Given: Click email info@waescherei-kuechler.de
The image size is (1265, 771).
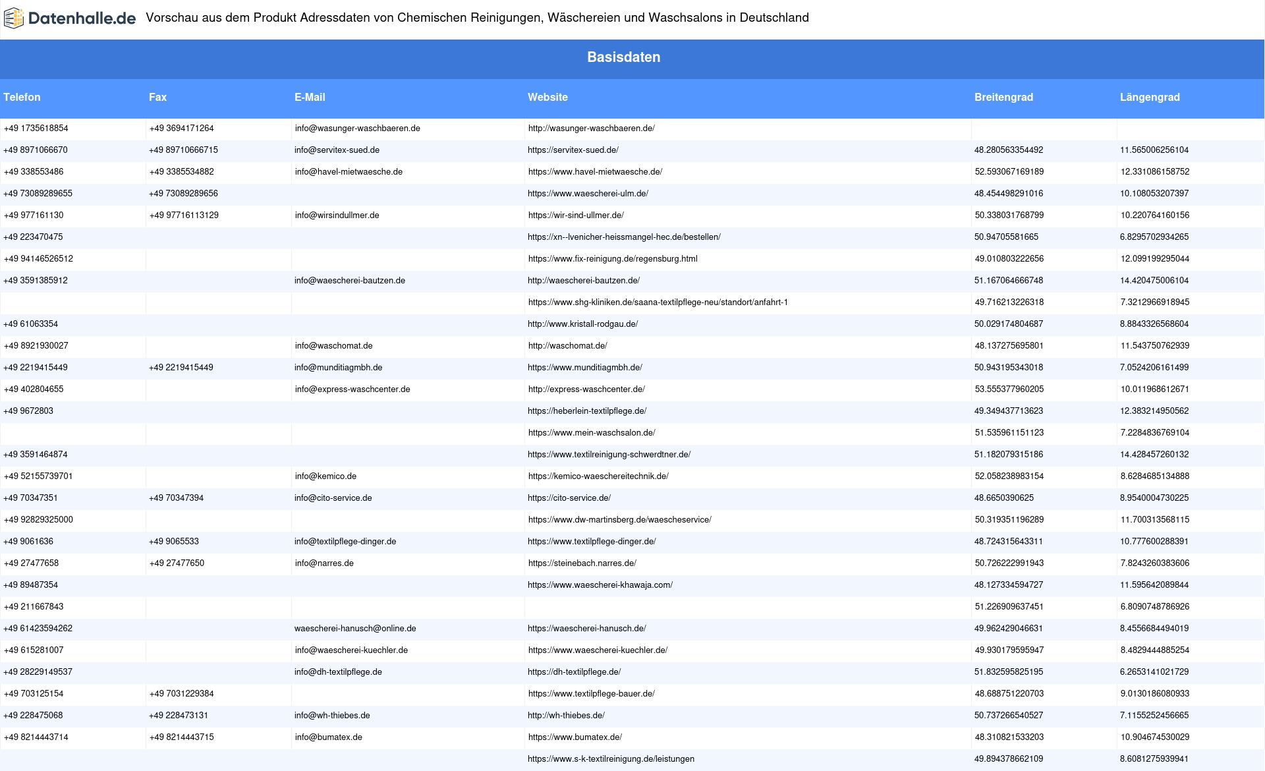Looking at the screenshot, I should point(351,650).
